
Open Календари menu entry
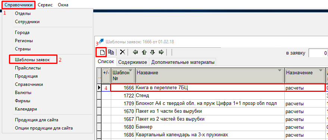pyautogui.click(x=26, y=109)
